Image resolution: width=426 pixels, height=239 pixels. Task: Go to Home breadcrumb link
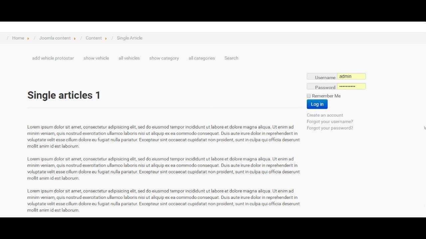click(18, 38)
